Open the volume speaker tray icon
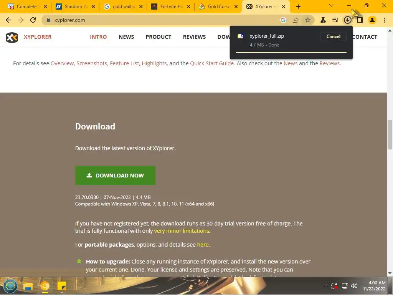 354,286
